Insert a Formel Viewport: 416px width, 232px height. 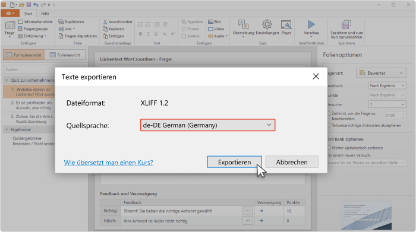190,29
